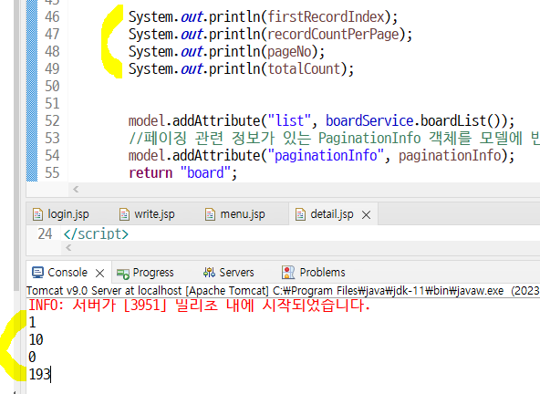The width and height of the screenshot is (540, 394).
Task: Click the Console monitor icon
Action: point(37,273)
